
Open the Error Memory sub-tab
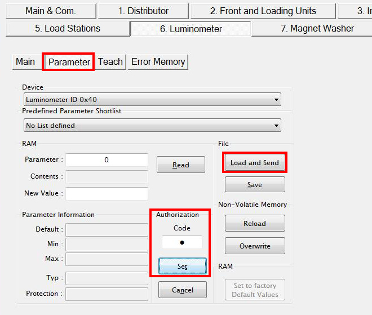pos(158,61)
